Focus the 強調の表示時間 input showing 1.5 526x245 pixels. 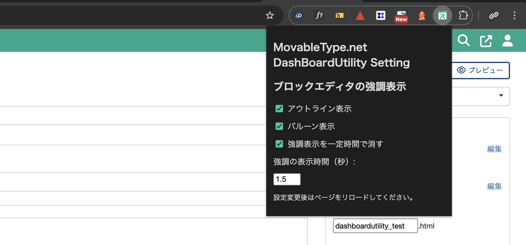pos(287,179)
